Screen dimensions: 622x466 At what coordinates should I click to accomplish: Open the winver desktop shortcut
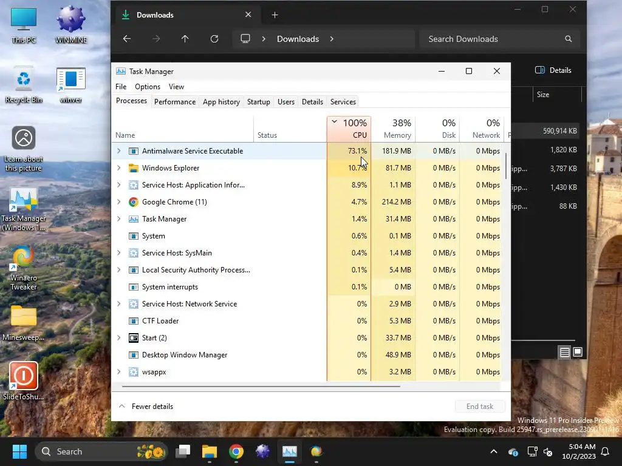(x=70, y=85)
